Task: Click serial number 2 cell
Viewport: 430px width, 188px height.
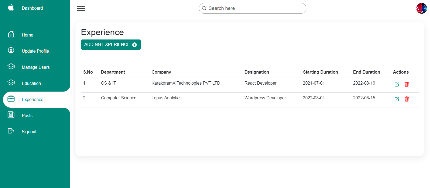Action: pyautogui.click(x=84, y=98)
